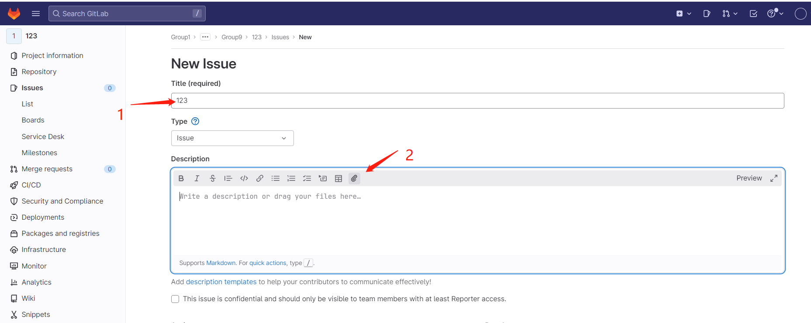
Task: Click the Title input field
Action: [x=477, y=101]
